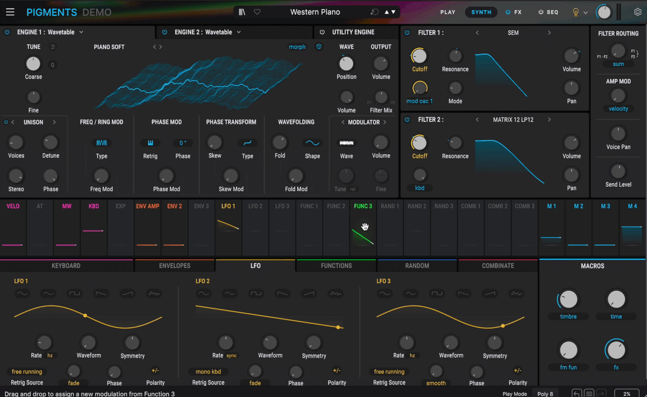Expand the lightbulb dropdown chevron
The image size is (647, 397).
(x=585, y=13)
